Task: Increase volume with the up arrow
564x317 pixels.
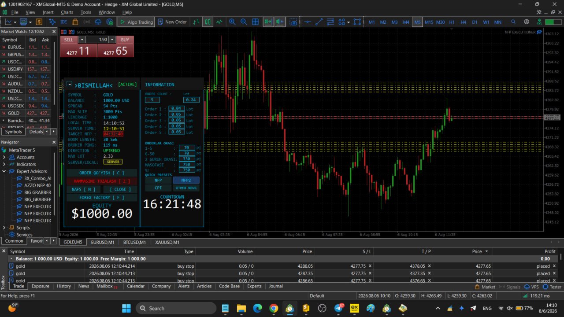Action: click(x=112, y=40)
